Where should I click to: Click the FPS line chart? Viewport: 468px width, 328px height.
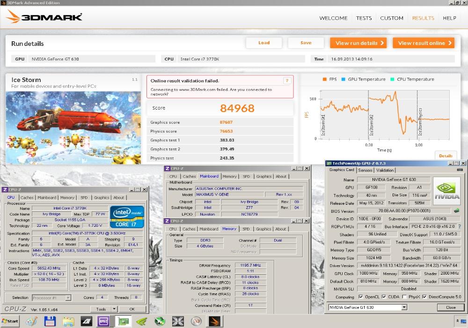385,115
